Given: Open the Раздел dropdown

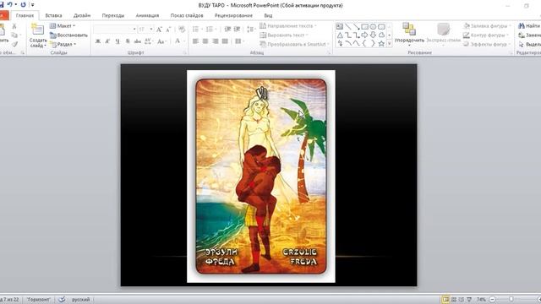Looking at the screenshot, I should pyautogui.click(x=63, y=44).
